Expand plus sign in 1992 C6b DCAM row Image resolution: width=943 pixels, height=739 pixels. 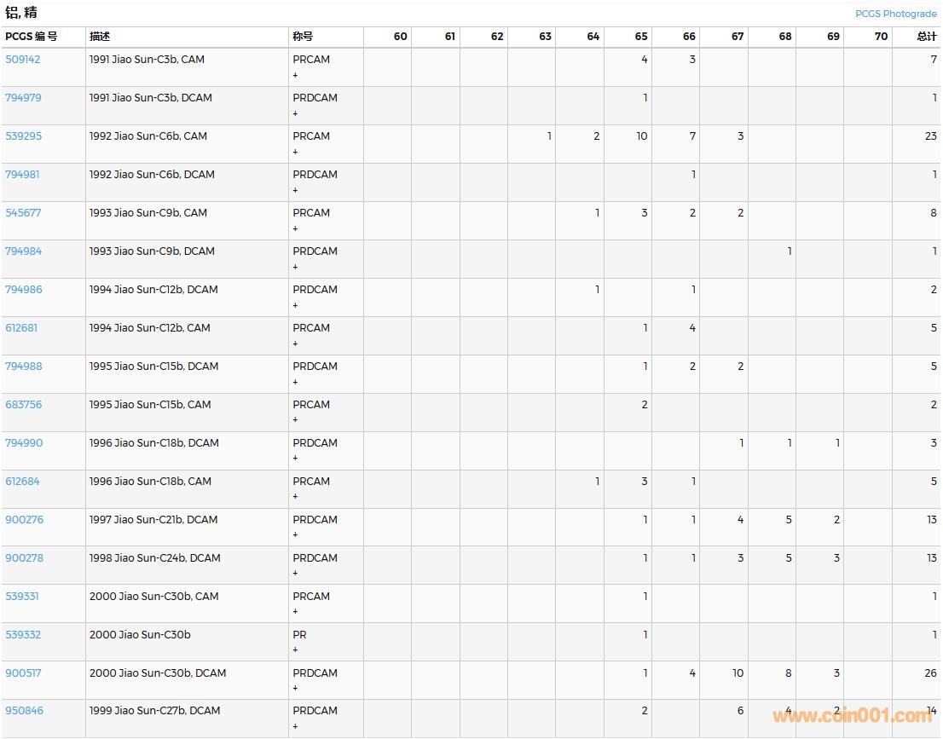coord(296,190)
